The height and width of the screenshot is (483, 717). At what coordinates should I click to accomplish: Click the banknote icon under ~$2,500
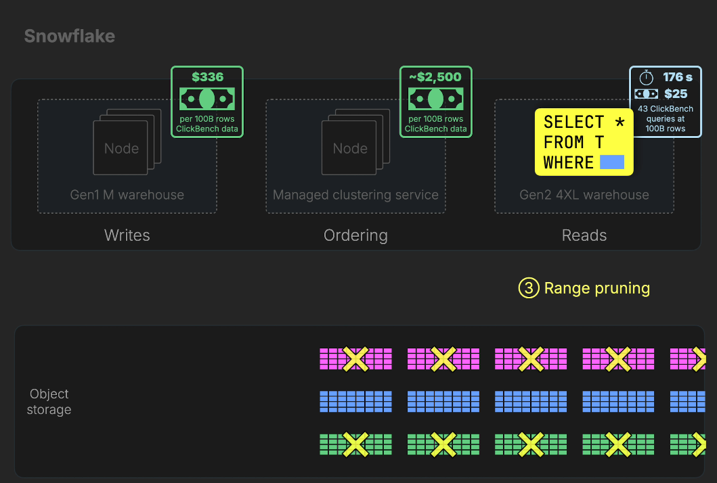pos(436,99)
